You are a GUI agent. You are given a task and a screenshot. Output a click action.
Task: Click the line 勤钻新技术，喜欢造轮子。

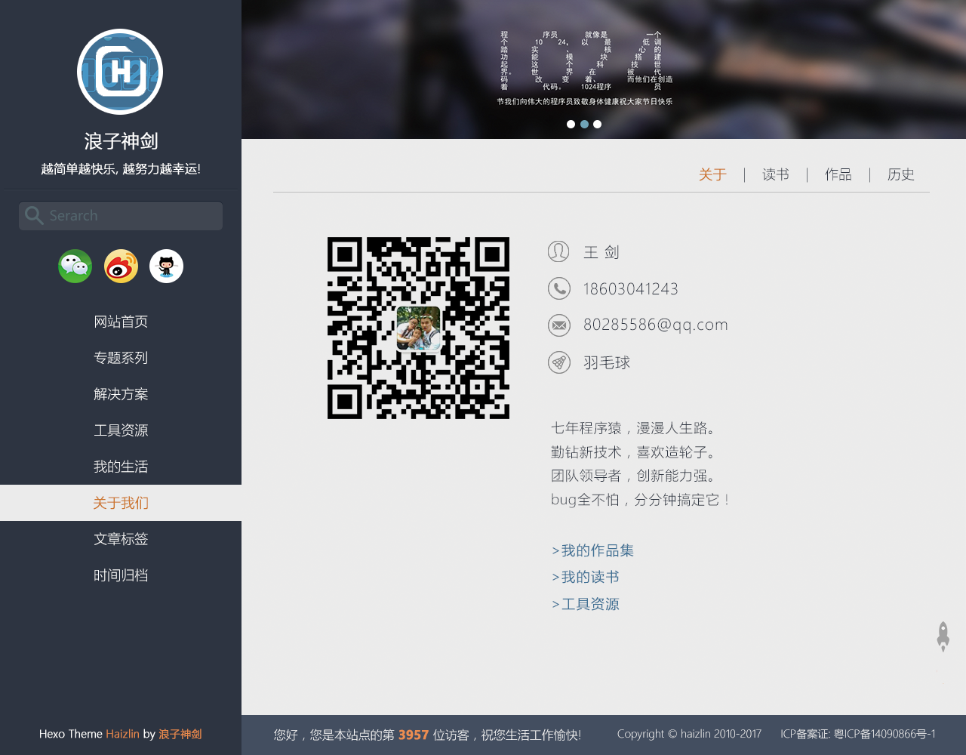(634, 452)
